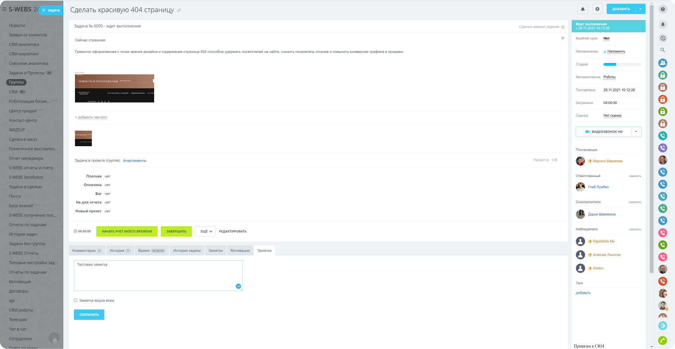Image resolution: width=675 pixels, height=349 pixels.
Task: Click НАЧАТЬ УЧЕТ МОЕГО ВРЕМЕНИ button
Action: click(x=127, y=231)
